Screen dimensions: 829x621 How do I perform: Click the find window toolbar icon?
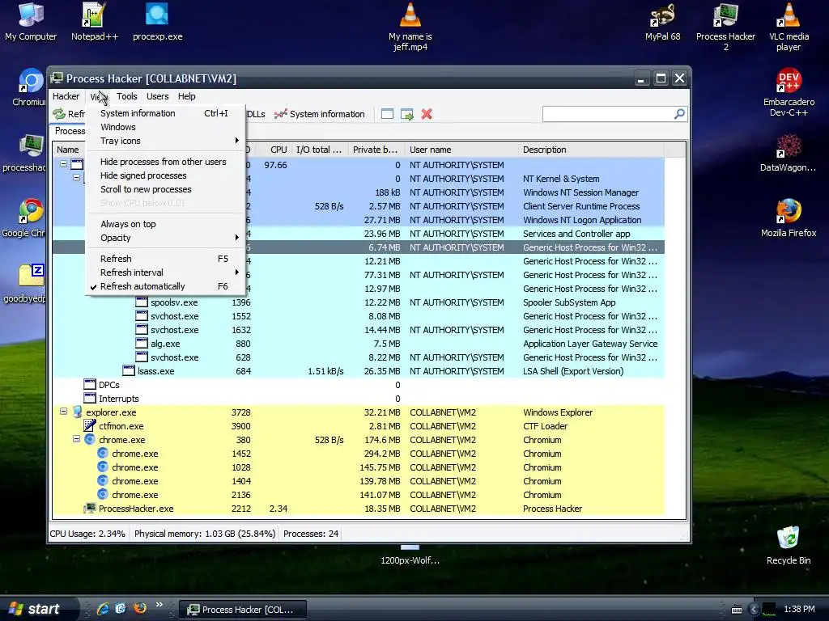tap(387, 114)
